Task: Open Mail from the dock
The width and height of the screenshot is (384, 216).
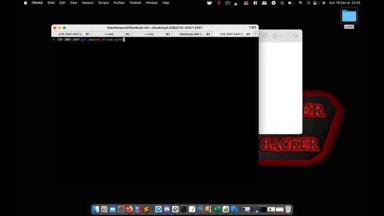Action: coord(112,209)
